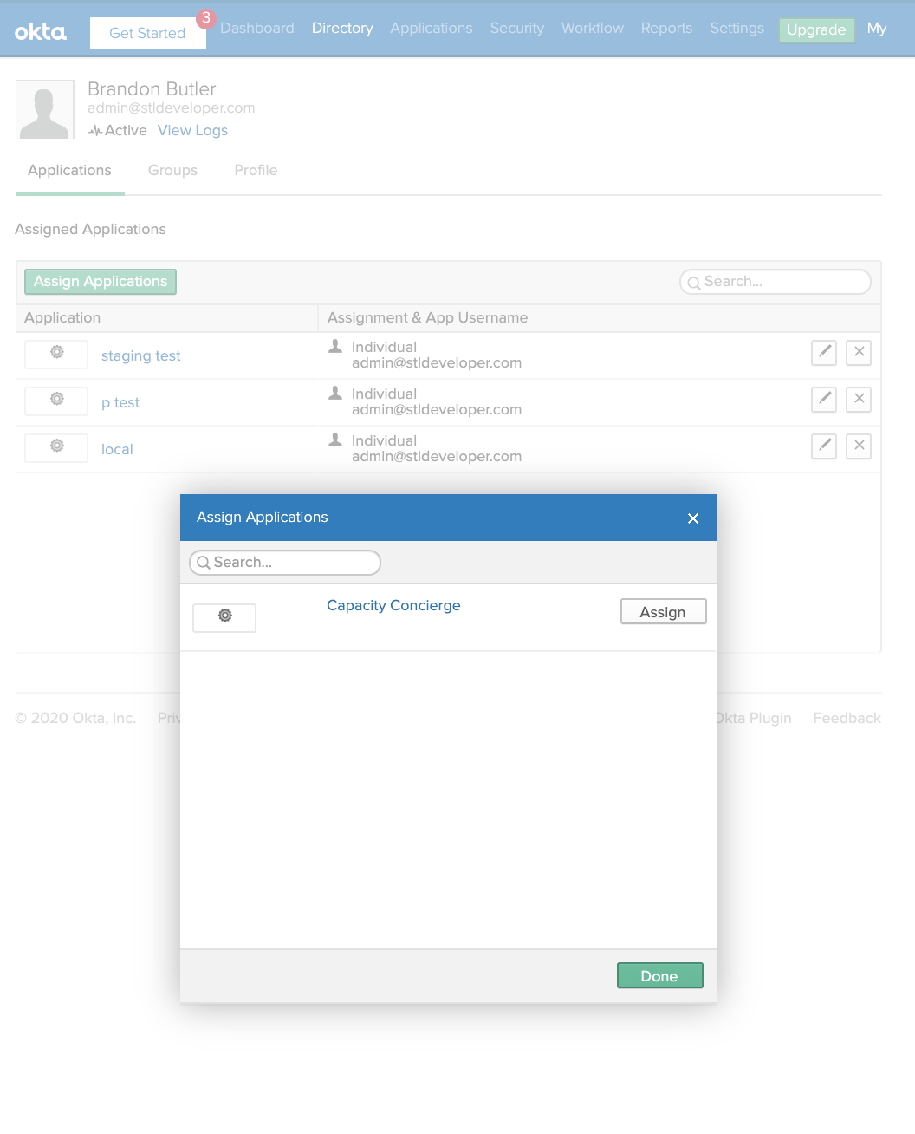Open the p test application link
The height and width of the screenshot is (1134, 915).
(x=120, y=402)
